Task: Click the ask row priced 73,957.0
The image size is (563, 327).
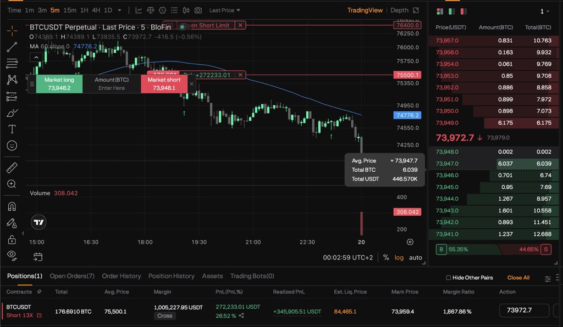Action: pyautogui.click(x=494, y=41)
